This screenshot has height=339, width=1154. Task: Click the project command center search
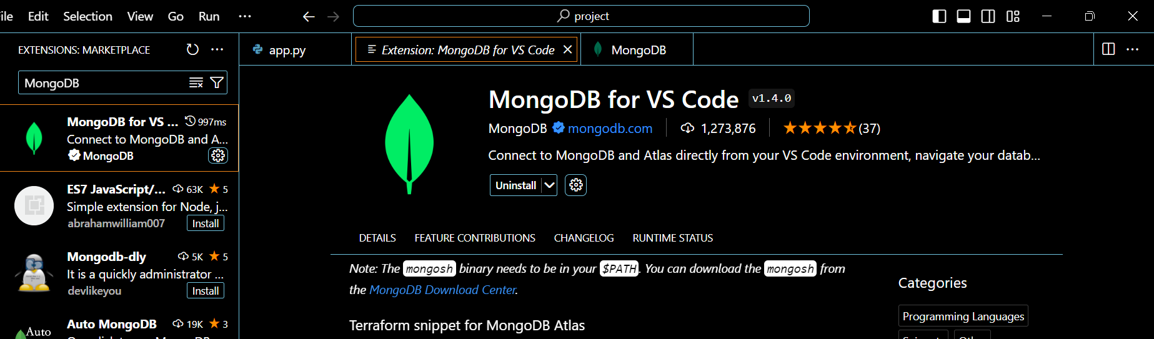click(x=581, y=16)
